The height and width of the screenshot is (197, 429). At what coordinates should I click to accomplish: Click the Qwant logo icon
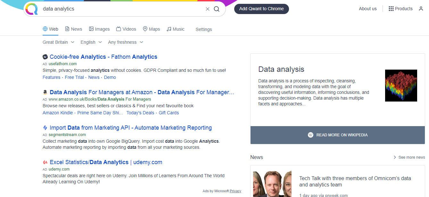(x=31, y=9)
